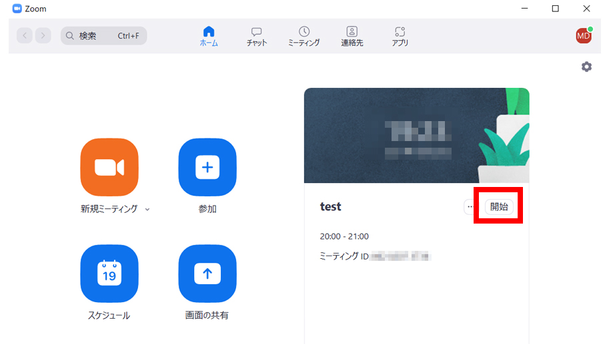Screen dimensions: 615x344
Task: Click the 20:00 - 21:00 meeting time
Action: click(x=344, y=236)
